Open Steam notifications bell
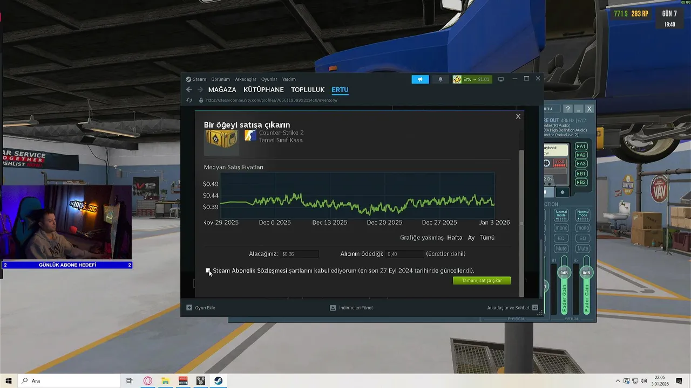This screenshot has height=388, width=691. coord(440,79)
